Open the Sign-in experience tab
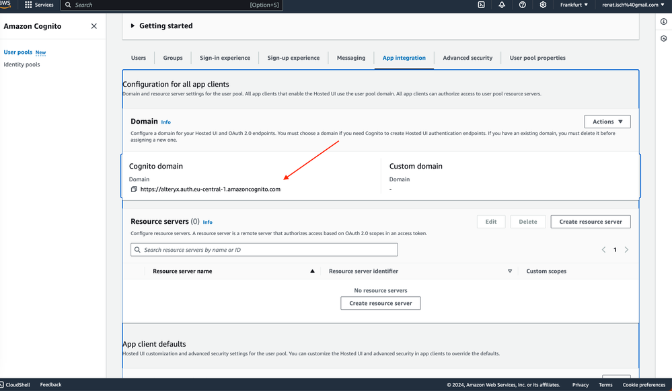Viewport: 672px width, 391px height. coord(225,58)
